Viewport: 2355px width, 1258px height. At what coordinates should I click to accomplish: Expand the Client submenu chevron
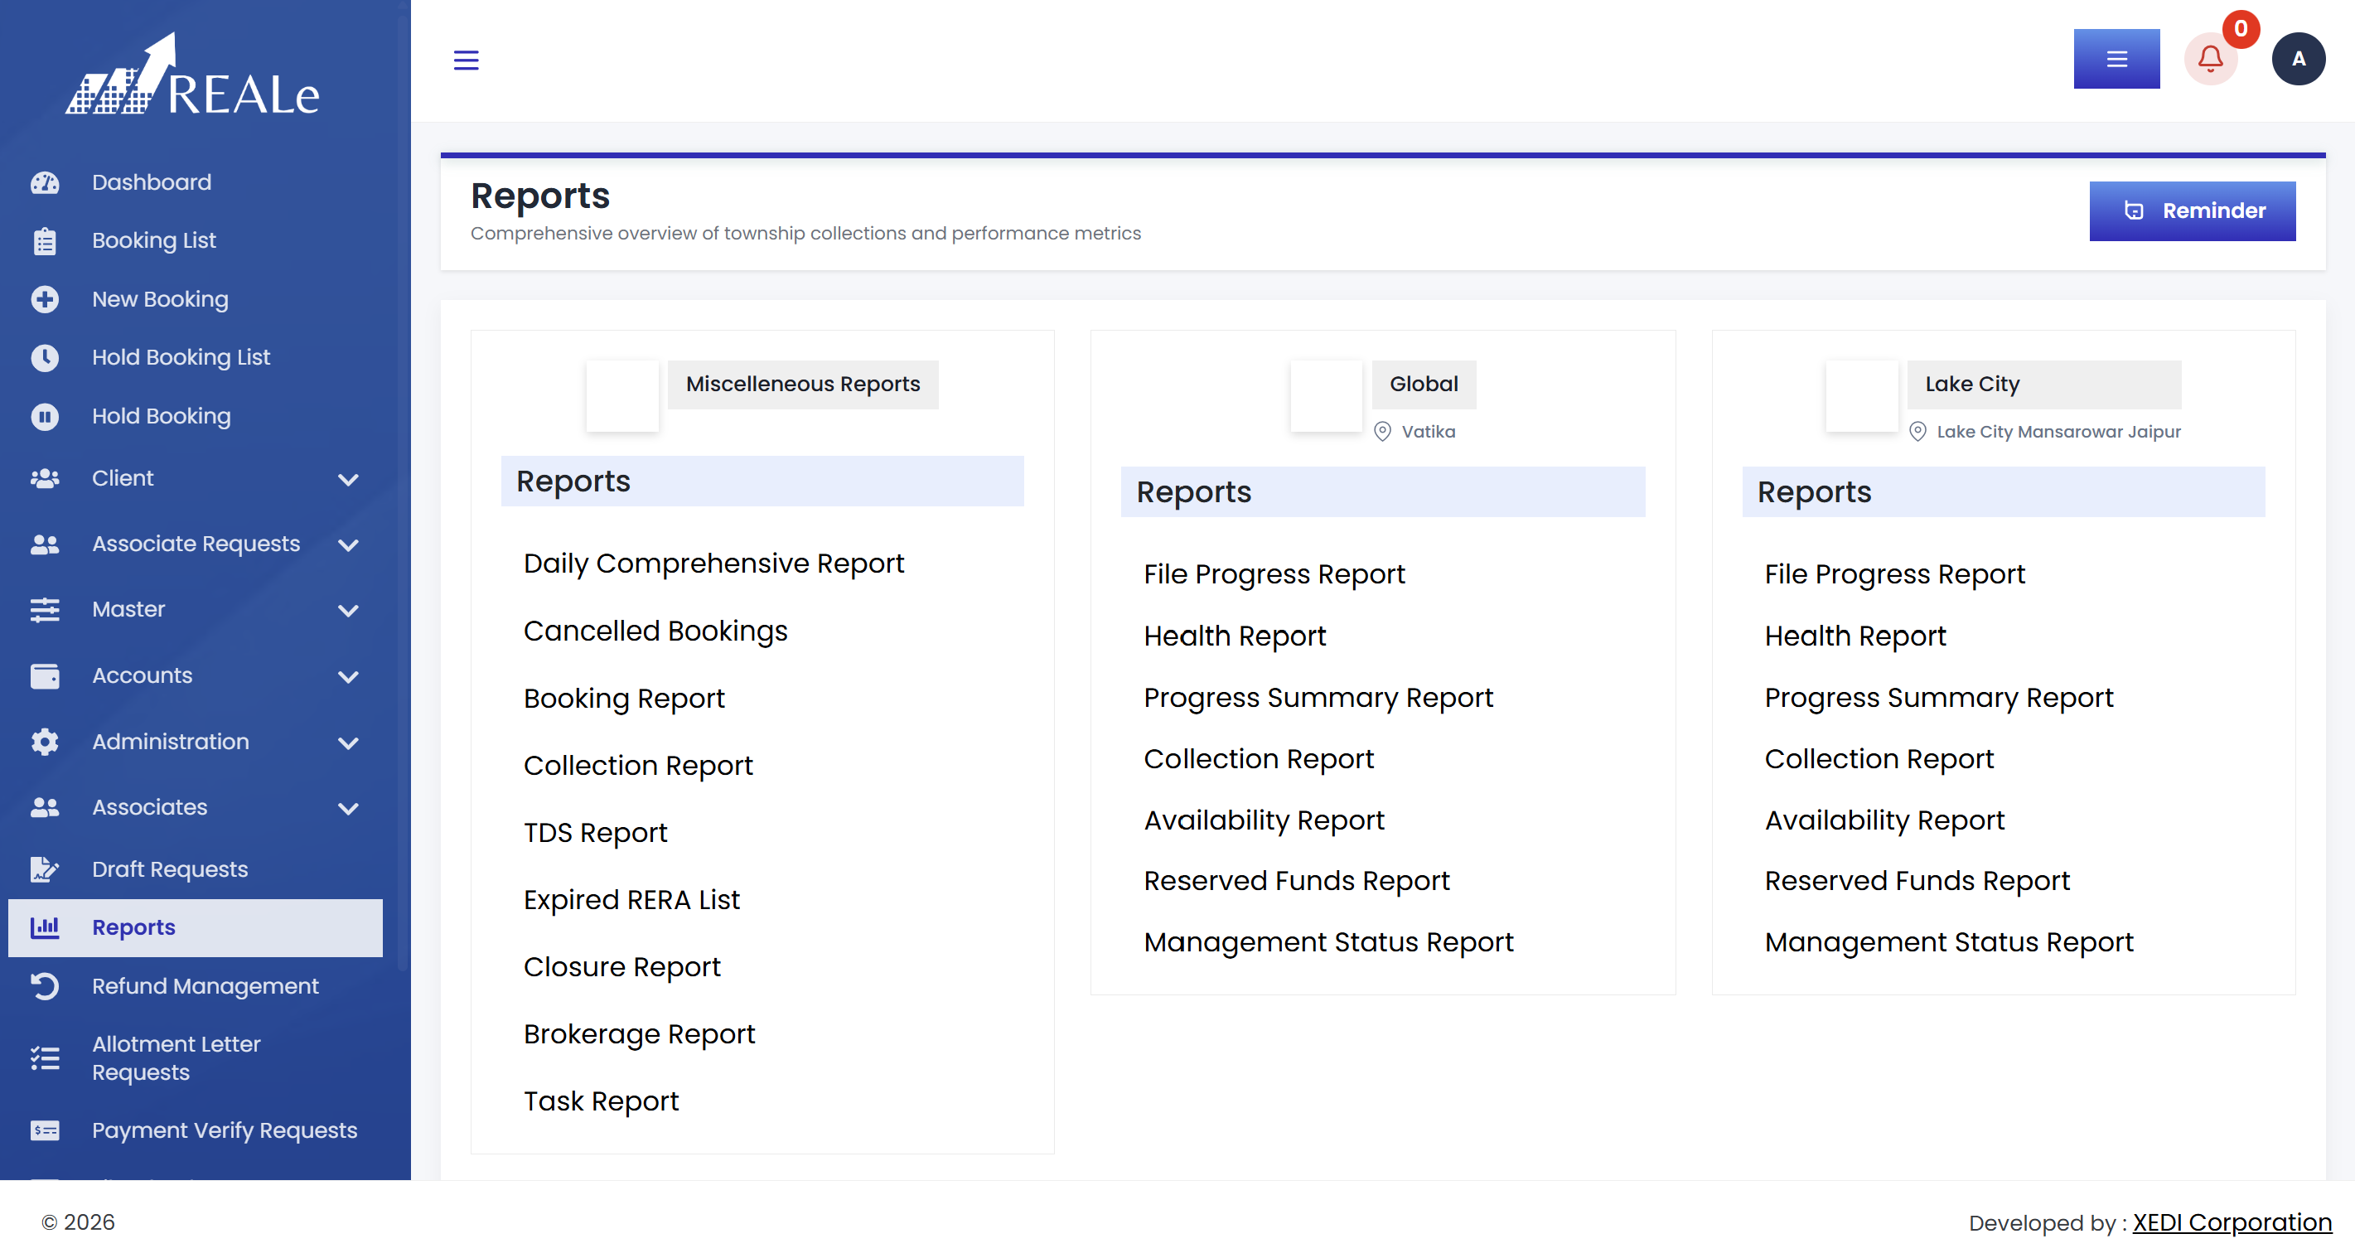(348, 480)
